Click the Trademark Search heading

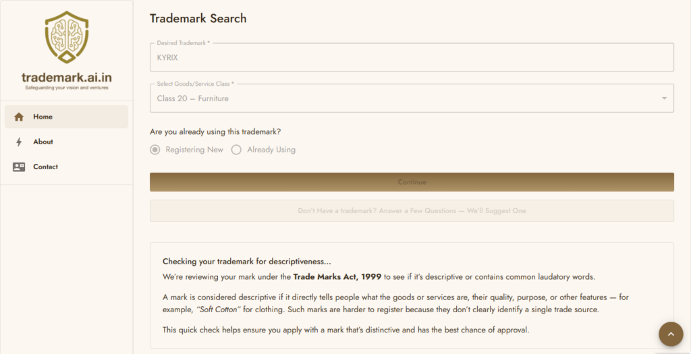198,18
